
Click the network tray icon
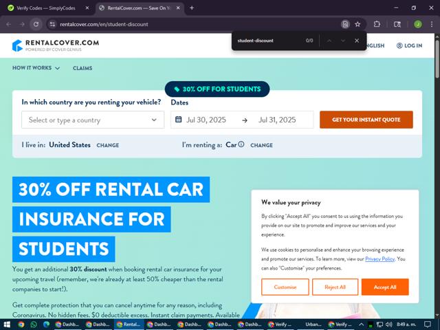(379, 324)
